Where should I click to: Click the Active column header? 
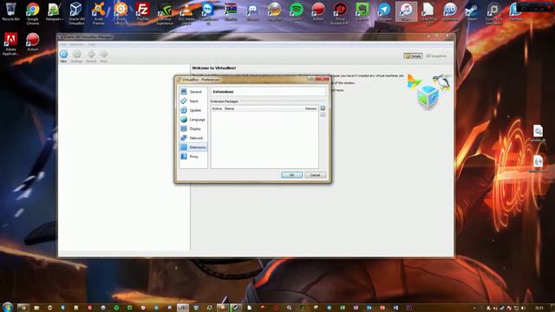(x=217, y=108)
